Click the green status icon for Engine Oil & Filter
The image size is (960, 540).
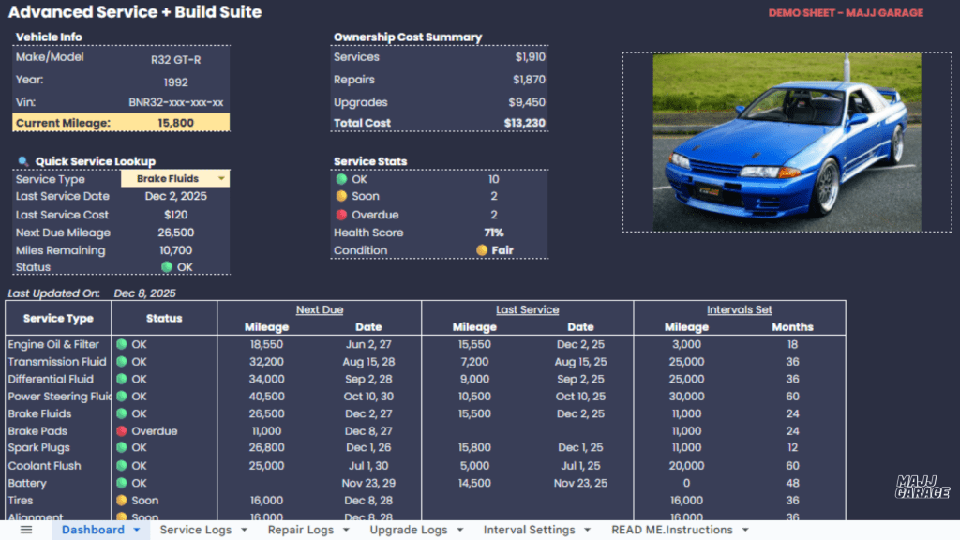[121, 344]
